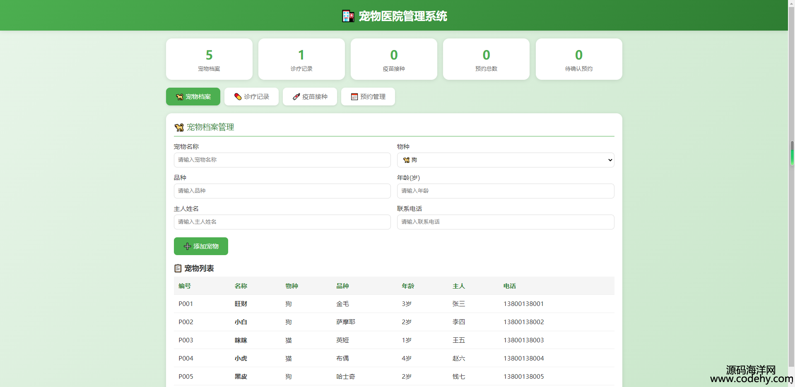The width and height of the screenshot is (795, 387).
Task: Focus the 宠物名称 input field
Action: (282, 160)
